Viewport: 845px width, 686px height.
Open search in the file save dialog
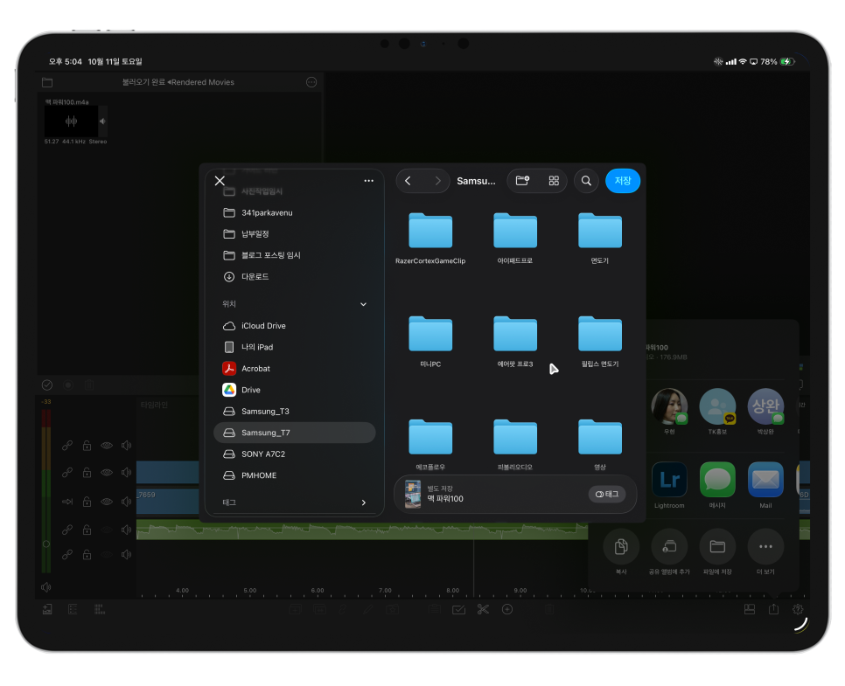pos(586,181)
